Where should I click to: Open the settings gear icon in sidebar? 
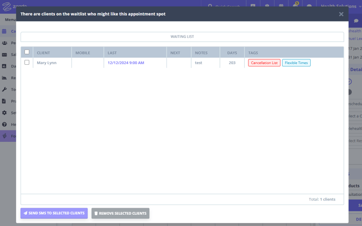tap(4, 113)
